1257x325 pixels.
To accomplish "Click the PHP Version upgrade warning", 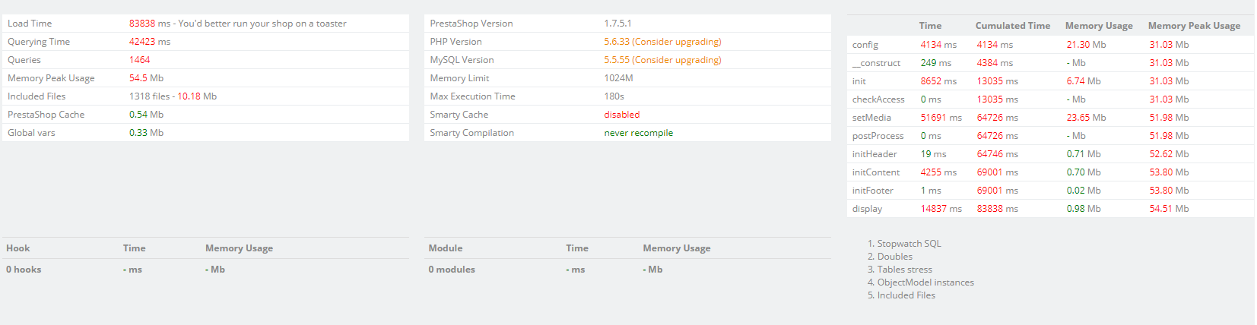I will tap(662, 42).
